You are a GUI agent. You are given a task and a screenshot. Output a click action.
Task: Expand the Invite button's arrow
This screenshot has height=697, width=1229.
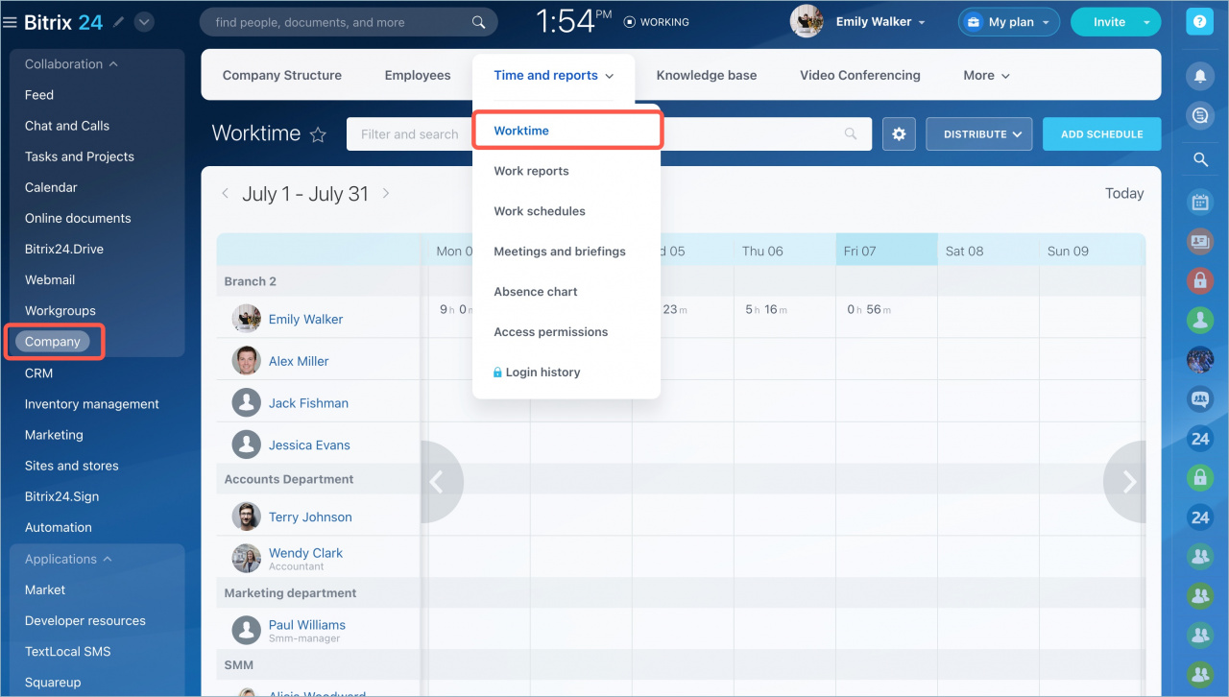tap(1146, 22)
